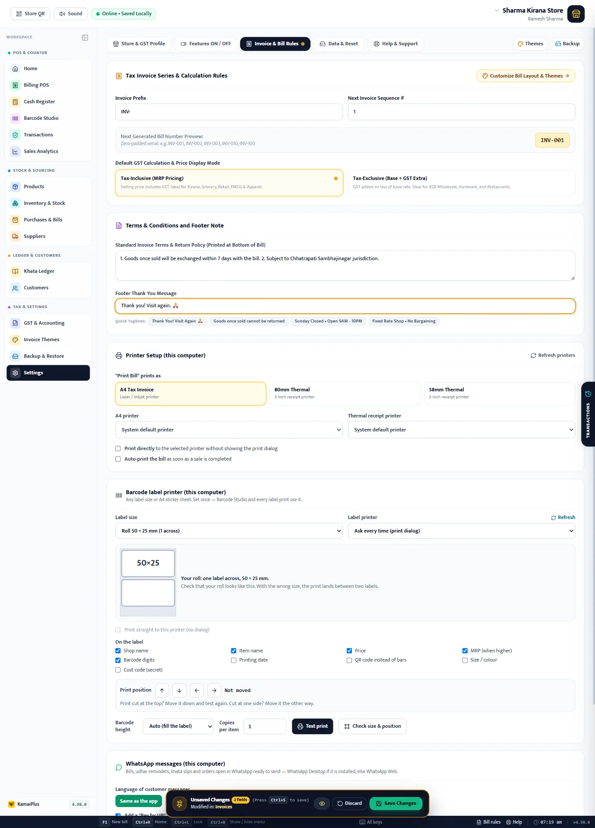The width and height of the screenshot is (595, 828).
Task: Shift print position right arrow
Action: [214, 690]
